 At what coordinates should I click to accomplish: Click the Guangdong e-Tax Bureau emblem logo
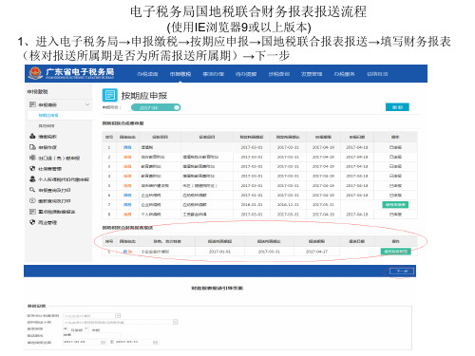35,73
